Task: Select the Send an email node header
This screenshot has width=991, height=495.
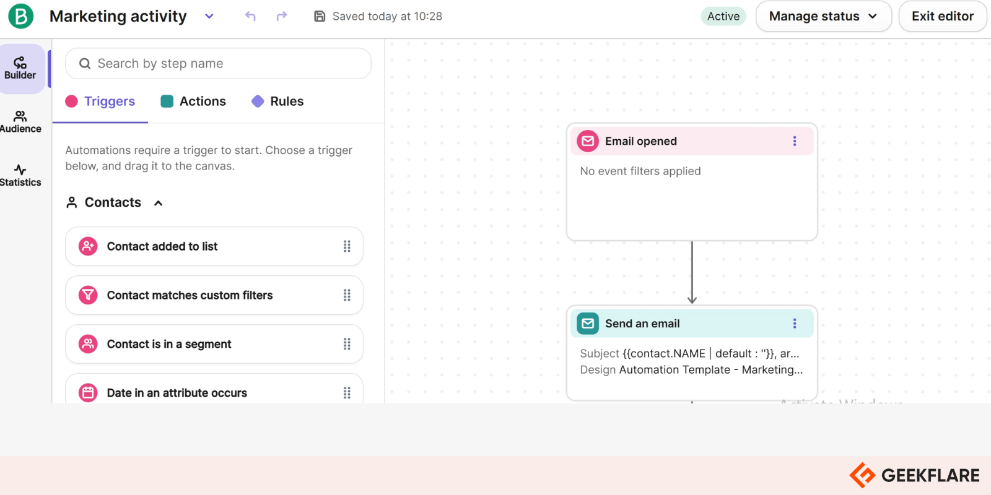Action: [692, 324]
